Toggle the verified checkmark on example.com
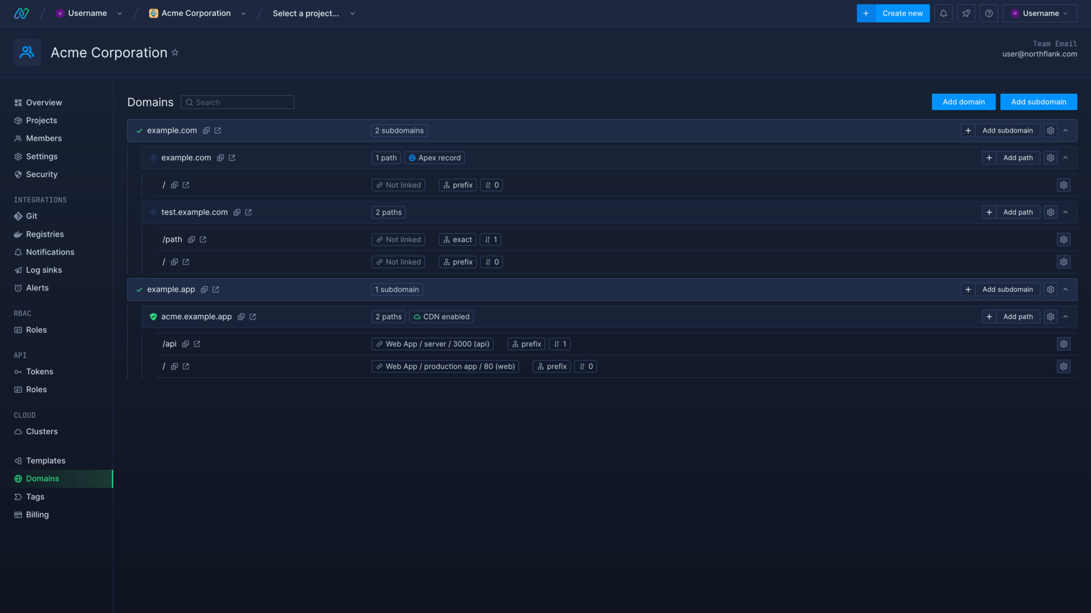Image resolution: width=1091 pixels, height=613 pixels. 139,130
